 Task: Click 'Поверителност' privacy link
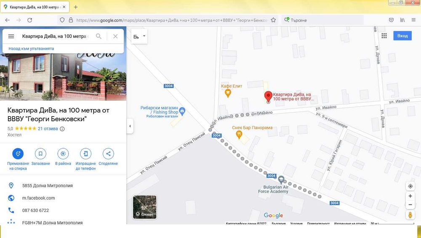(x=318, y=224)
